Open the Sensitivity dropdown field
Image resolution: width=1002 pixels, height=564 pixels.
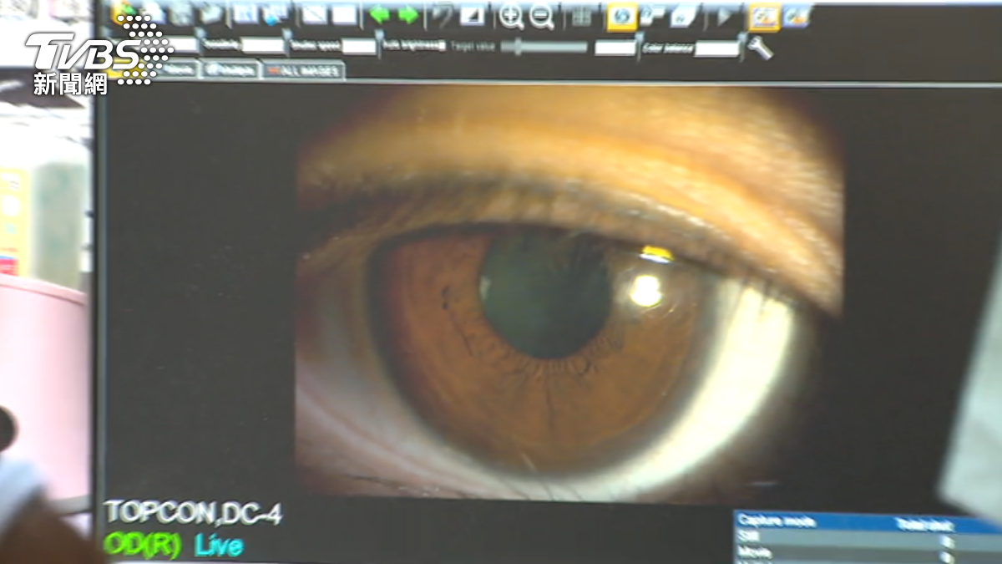pyautogui.click(x=263, y=46)
